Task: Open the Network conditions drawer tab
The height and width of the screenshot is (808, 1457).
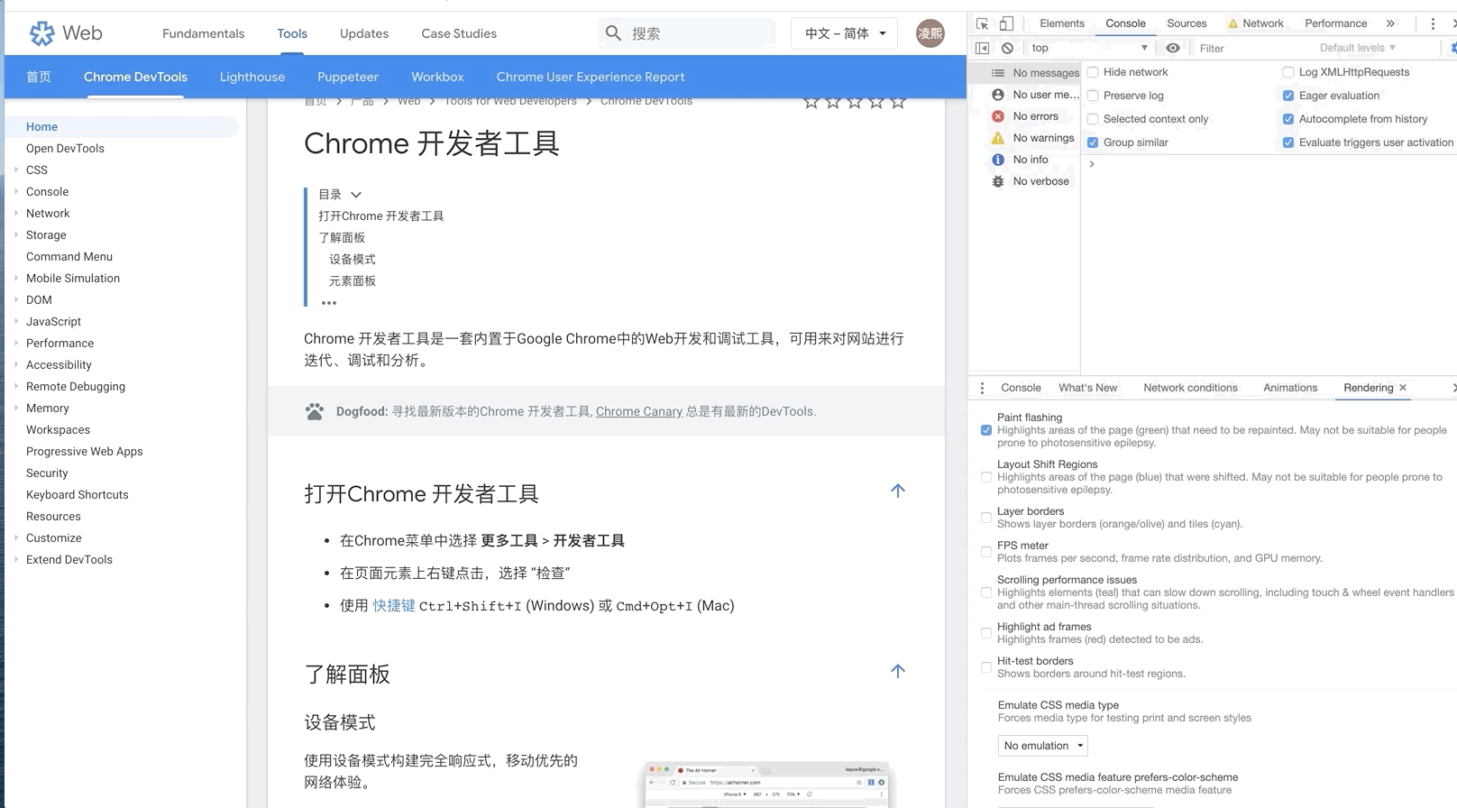Action: [1190, 388]
